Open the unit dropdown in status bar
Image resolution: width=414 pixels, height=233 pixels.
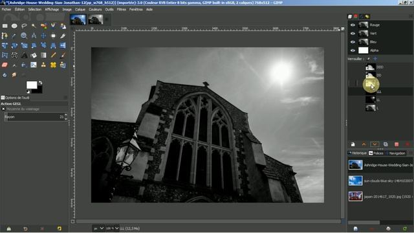98,228
